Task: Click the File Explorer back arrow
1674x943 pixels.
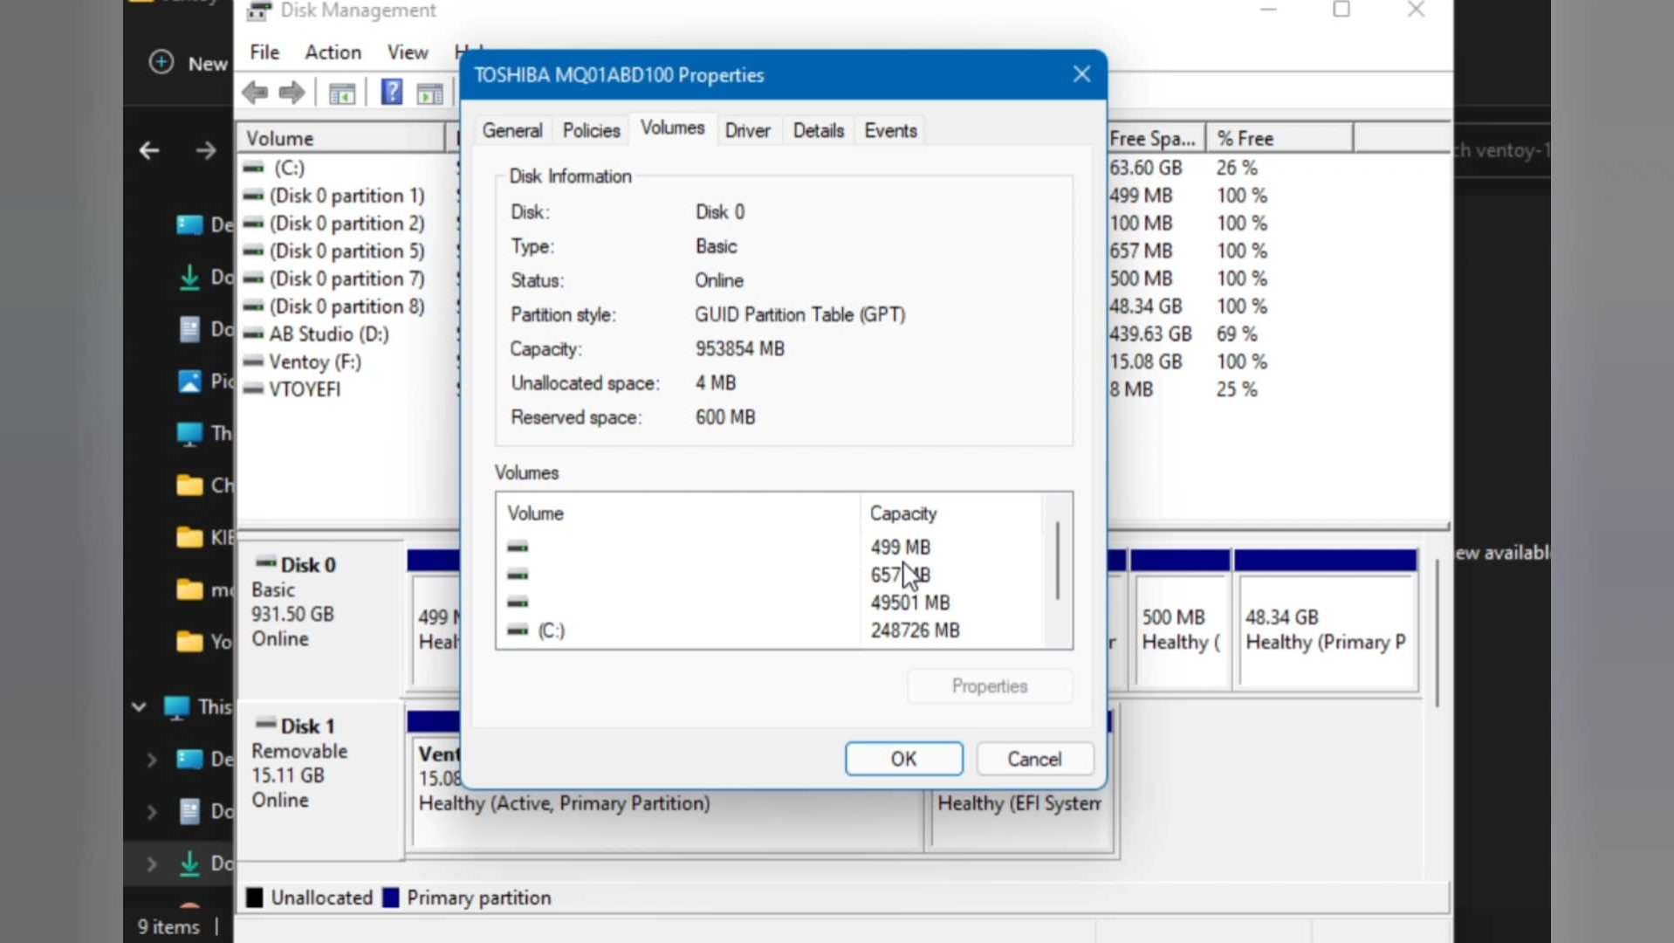Action: (149, 150)
